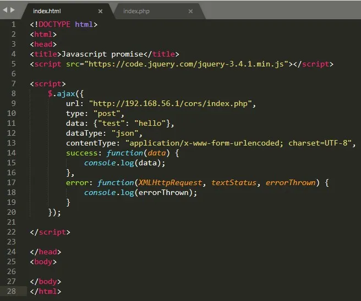Image resolution: width=361 pixels, height=301 pixels.
Task: Click the title text 'Javascript promise'
Action: pyautogui.click(x=102, y=54)
